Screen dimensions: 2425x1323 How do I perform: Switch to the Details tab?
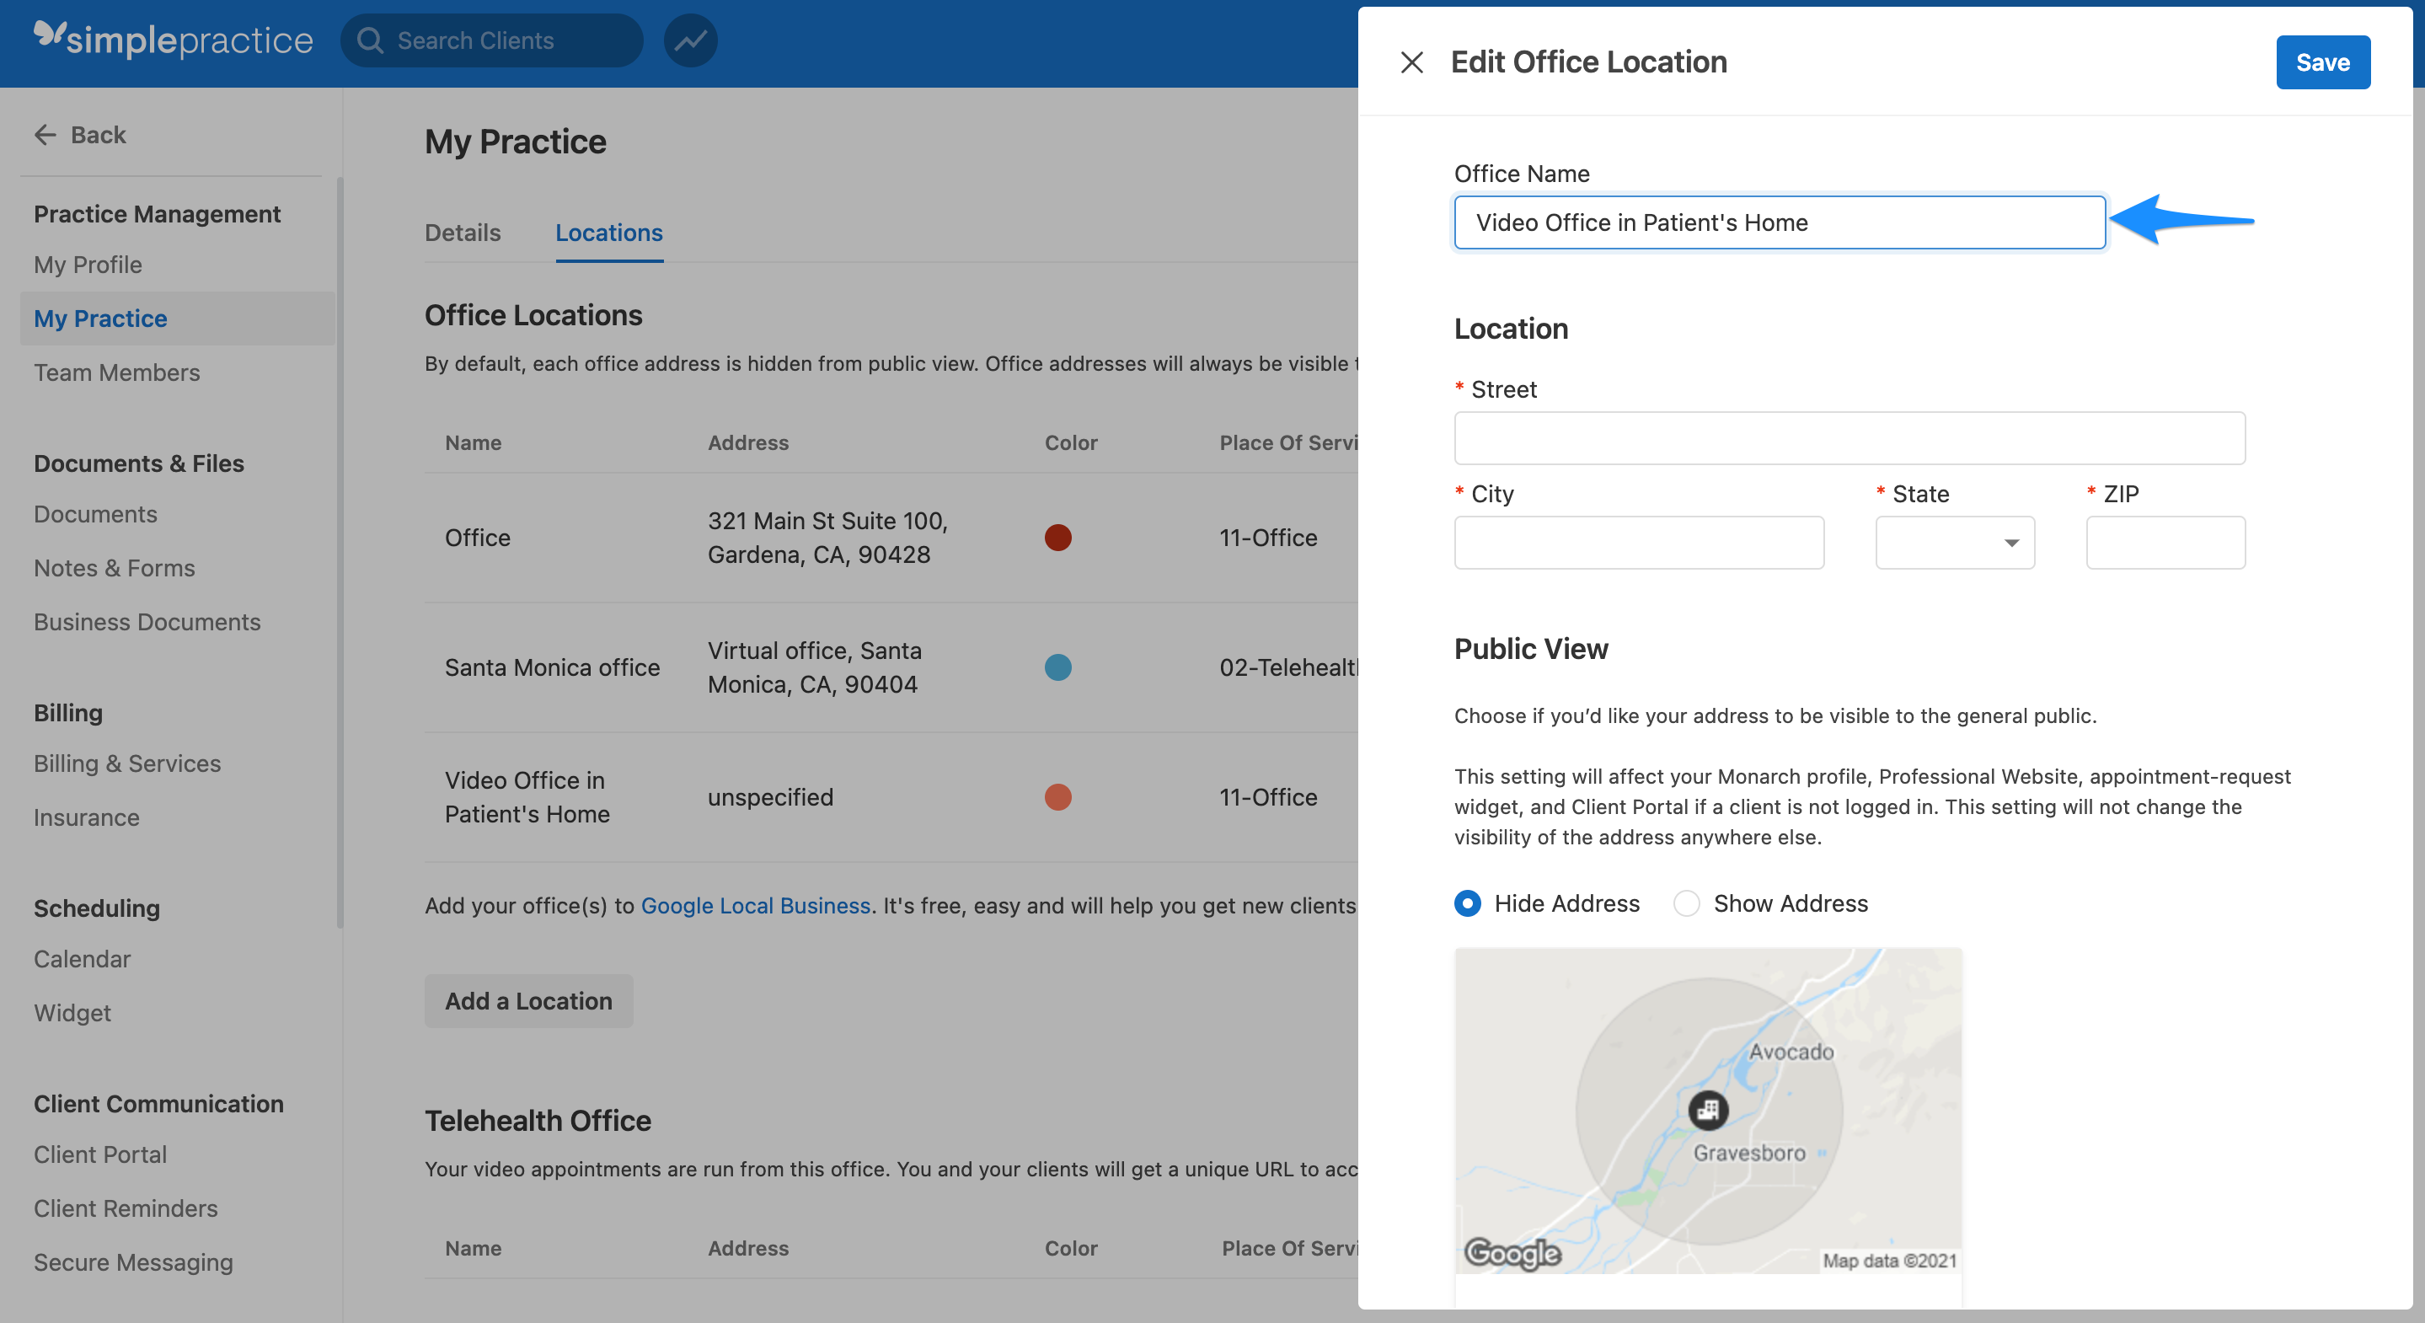463,233
